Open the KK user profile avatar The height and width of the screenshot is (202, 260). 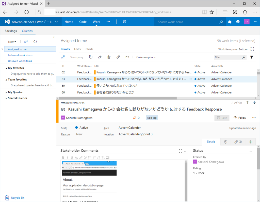[x=247, y=22]
